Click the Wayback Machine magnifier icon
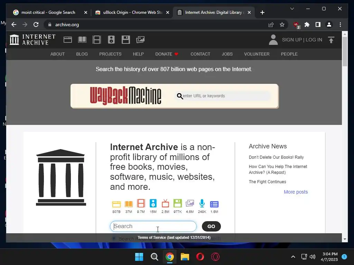Viewport: 354px width, 265px height. (180, 96)
